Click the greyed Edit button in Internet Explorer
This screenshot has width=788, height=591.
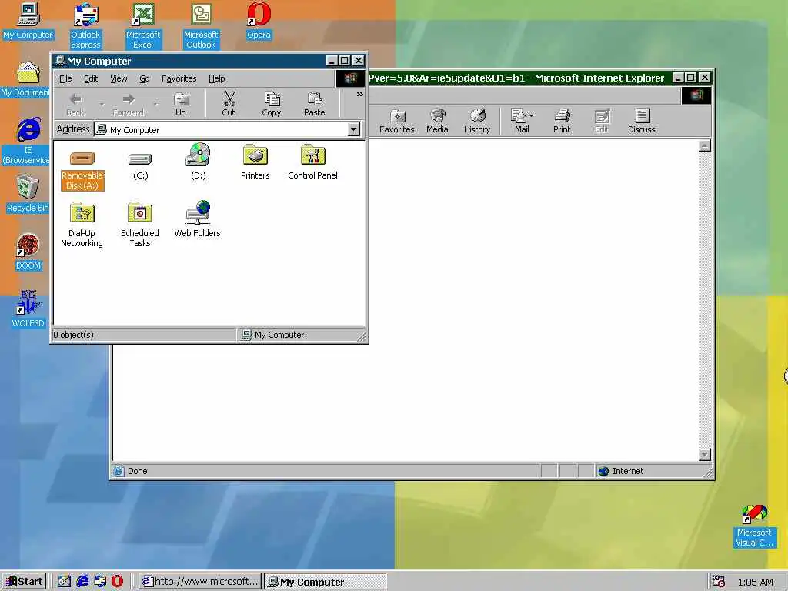click(x=602, y=121)
